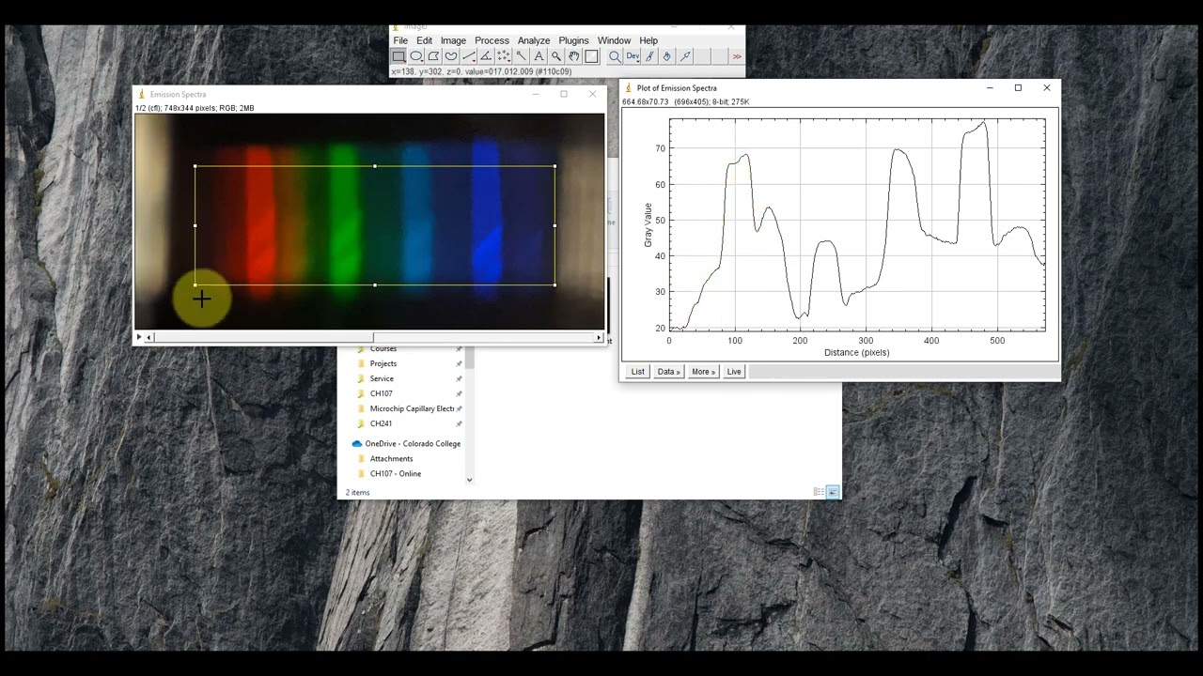The height and width of the screenshot is (676, 1203).
Task: Open the Process menu in ImageJ
Action: [x=492, y=40]
